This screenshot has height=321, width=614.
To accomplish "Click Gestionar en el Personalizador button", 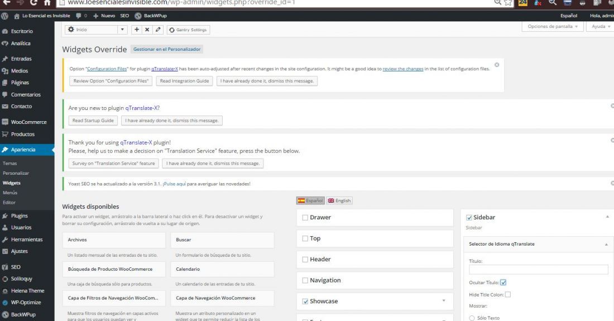I will [x=167, y=49].
